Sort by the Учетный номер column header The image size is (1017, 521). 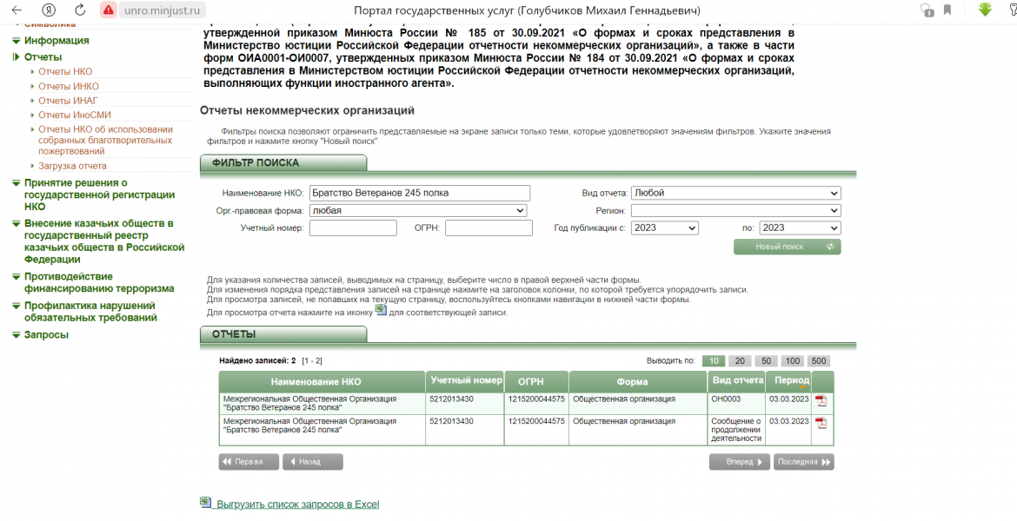point(466,381)
